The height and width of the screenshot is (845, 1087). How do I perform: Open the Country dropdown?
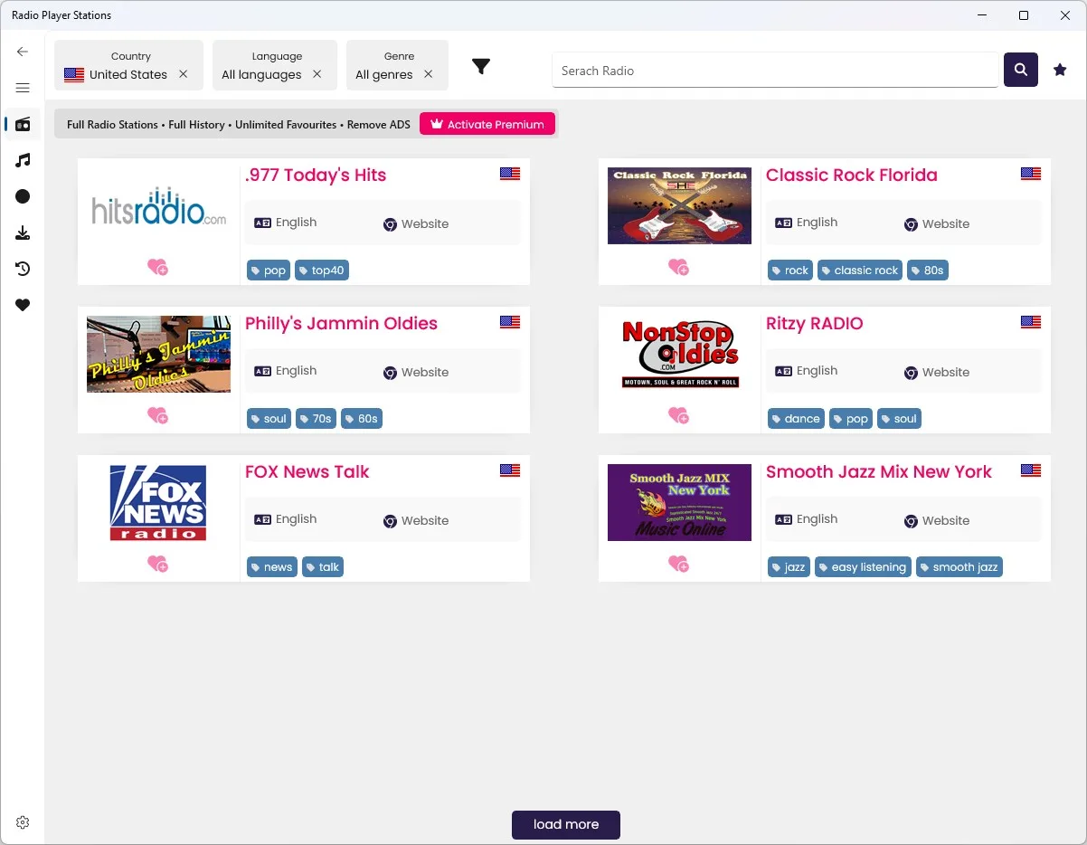(128, 65)
